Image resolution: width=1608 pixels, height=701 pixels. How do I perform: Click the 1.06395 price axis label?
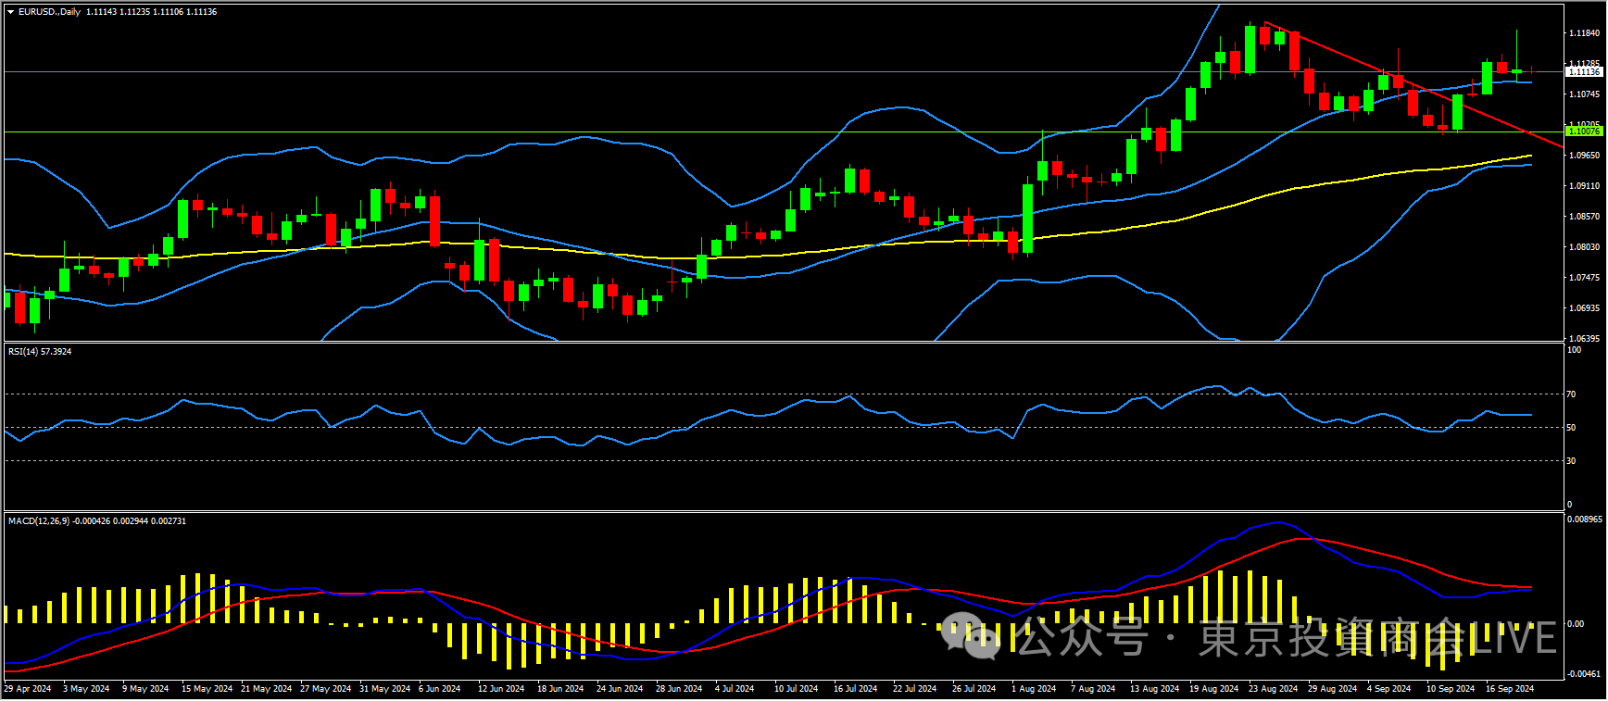[1584, 339]
